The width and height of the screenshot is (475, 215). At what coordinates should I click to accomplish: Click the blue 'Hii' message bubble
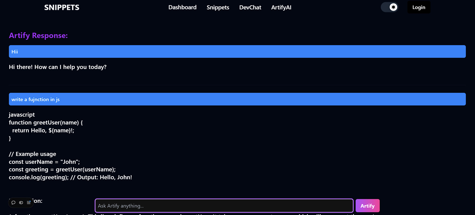(x=237, y=51)
